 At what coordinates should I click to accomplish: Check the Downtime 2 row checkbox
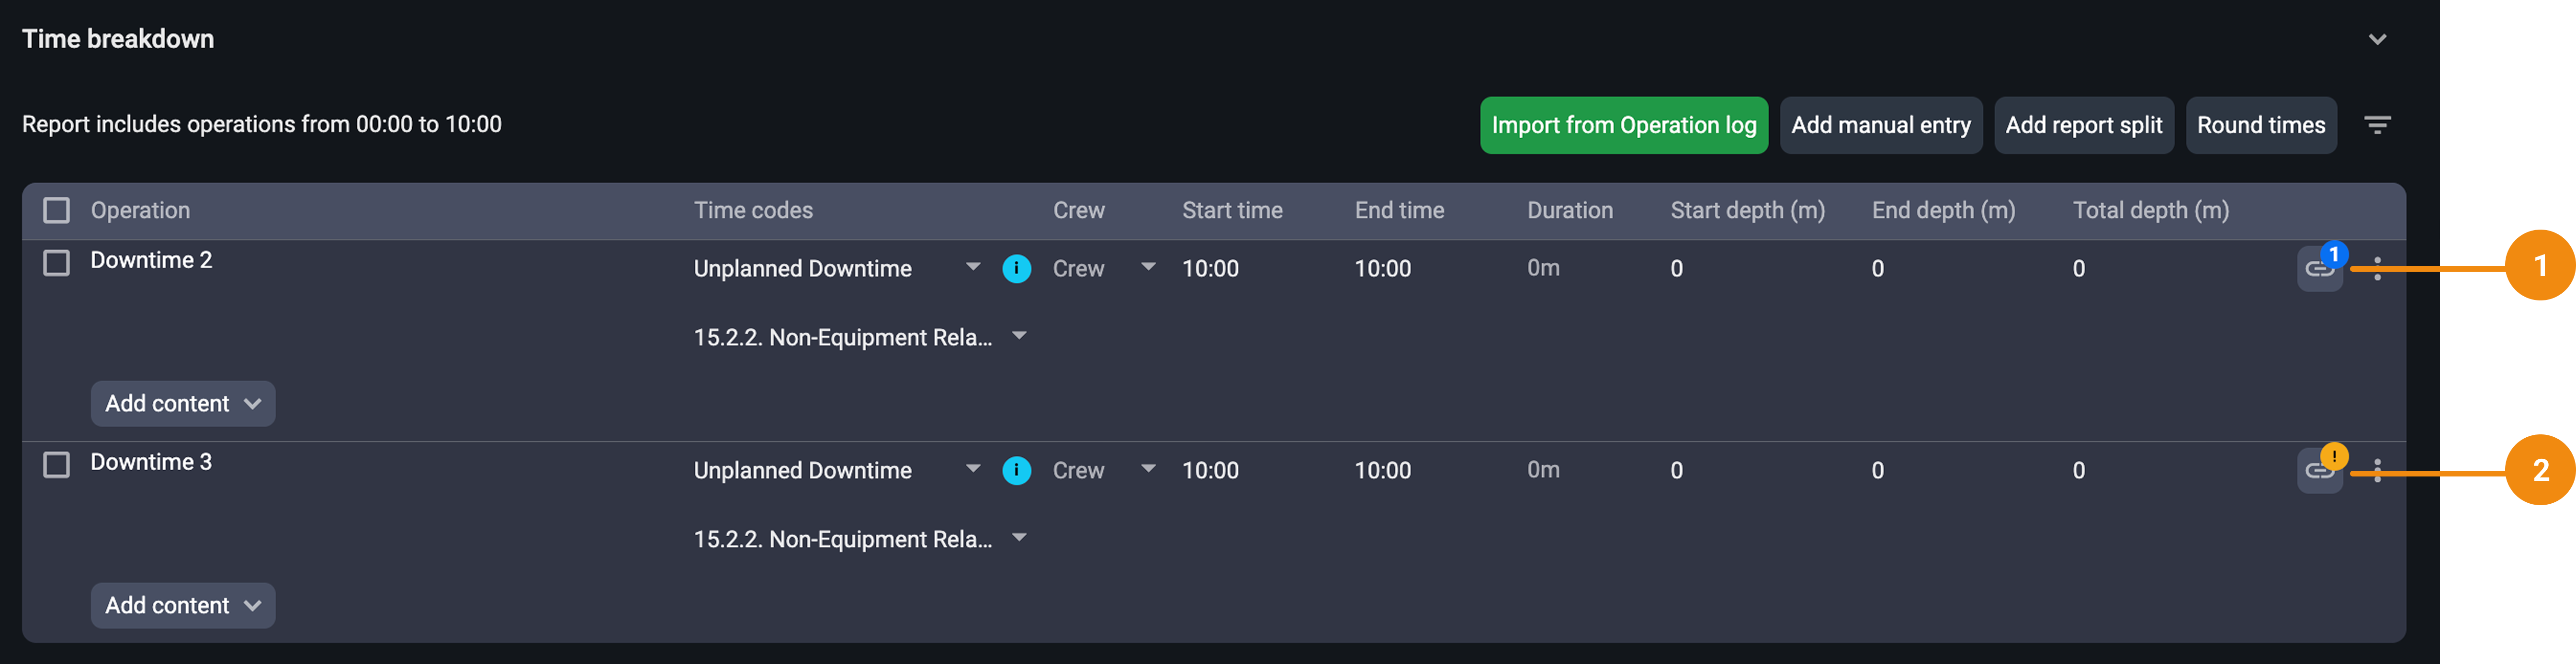tap(57, 263)
